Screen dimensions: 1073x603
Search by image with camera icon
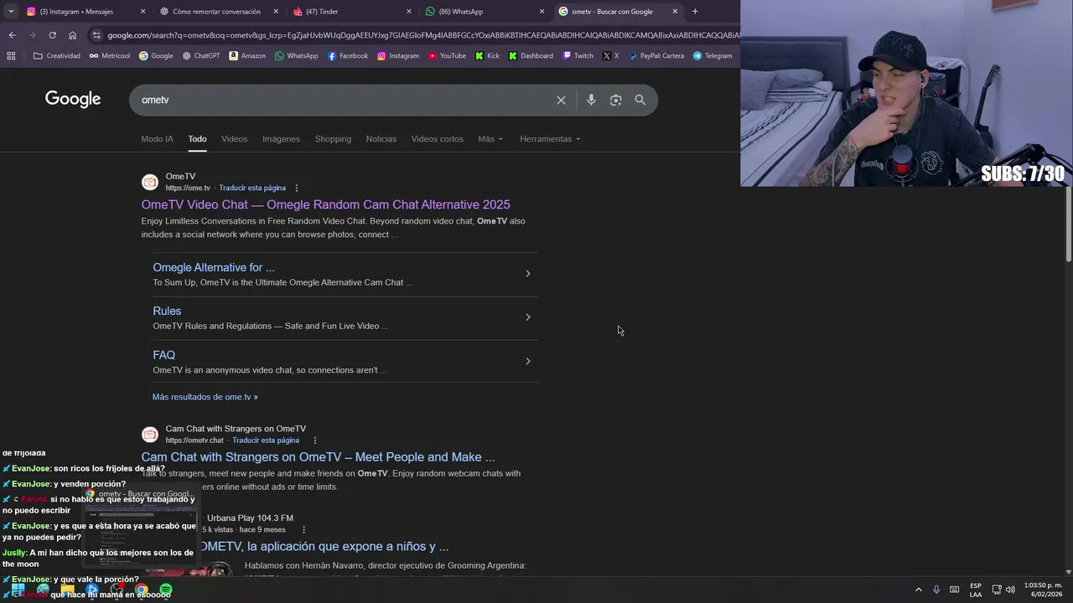(x=615, y=100)
